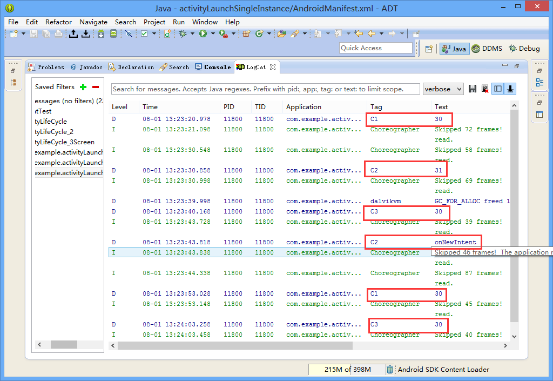Open the Project menu
Viewport: 553px width, 381px height.
(x=154, y=22)
